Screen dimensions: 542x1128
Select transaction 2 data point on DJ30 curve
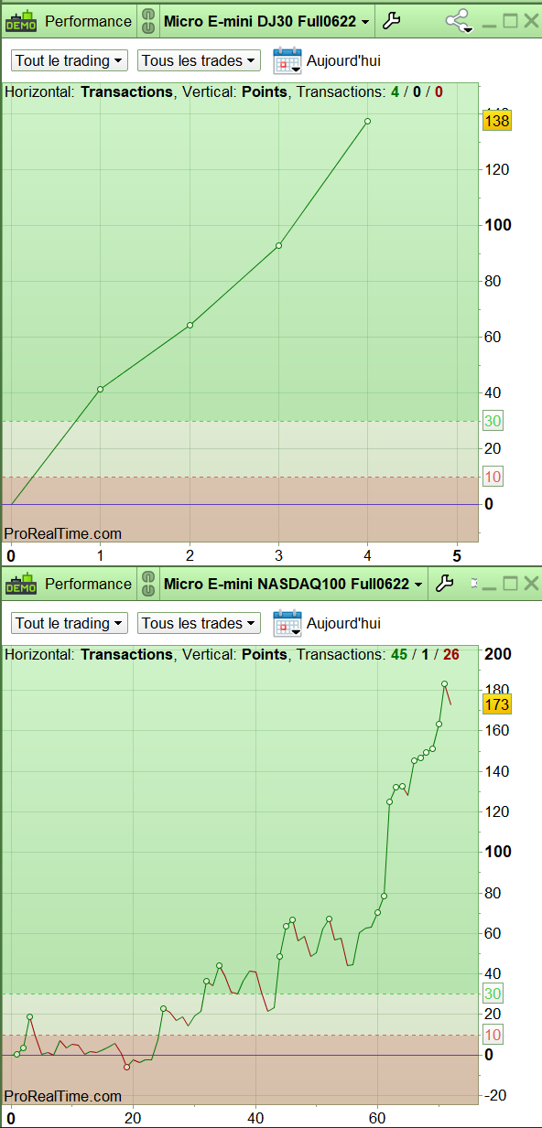click(x=190, y=325)
